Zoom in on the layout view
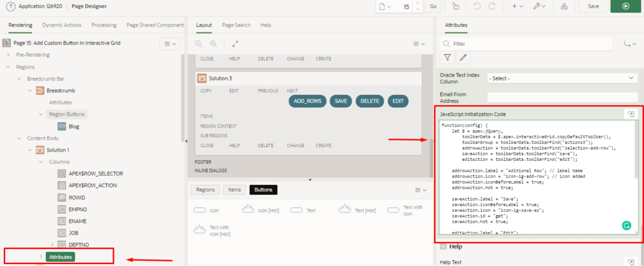644x266 pixels. (213, 44)
